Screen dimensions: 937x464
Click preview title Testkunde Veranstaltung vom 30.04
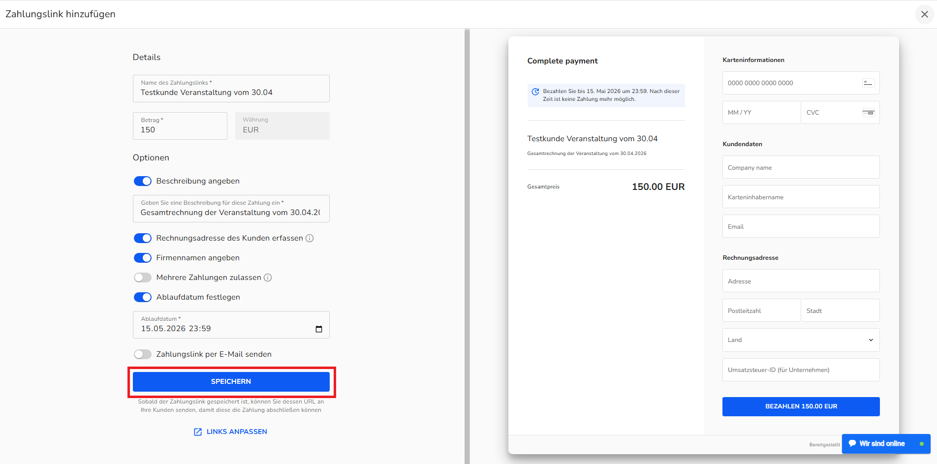(592, 139)
